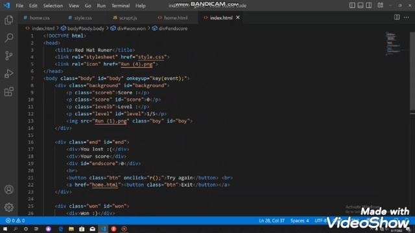Open the Edit menu
The height and width of the screenshot is (233, 415).
[33, 6]
